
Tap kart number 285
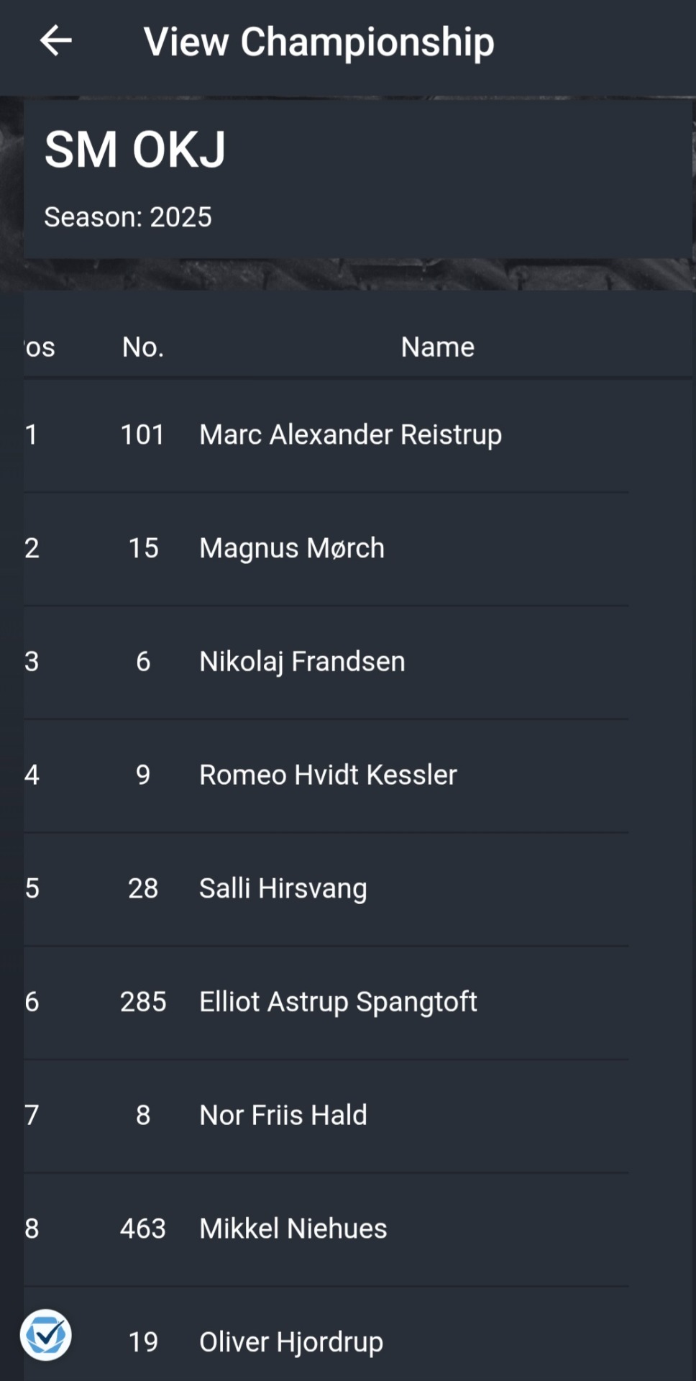point(142,1001)
